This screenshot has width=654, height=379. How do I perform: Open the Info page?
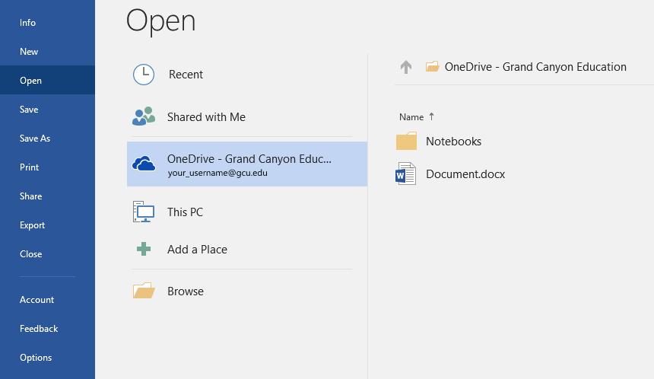point(27,23)
